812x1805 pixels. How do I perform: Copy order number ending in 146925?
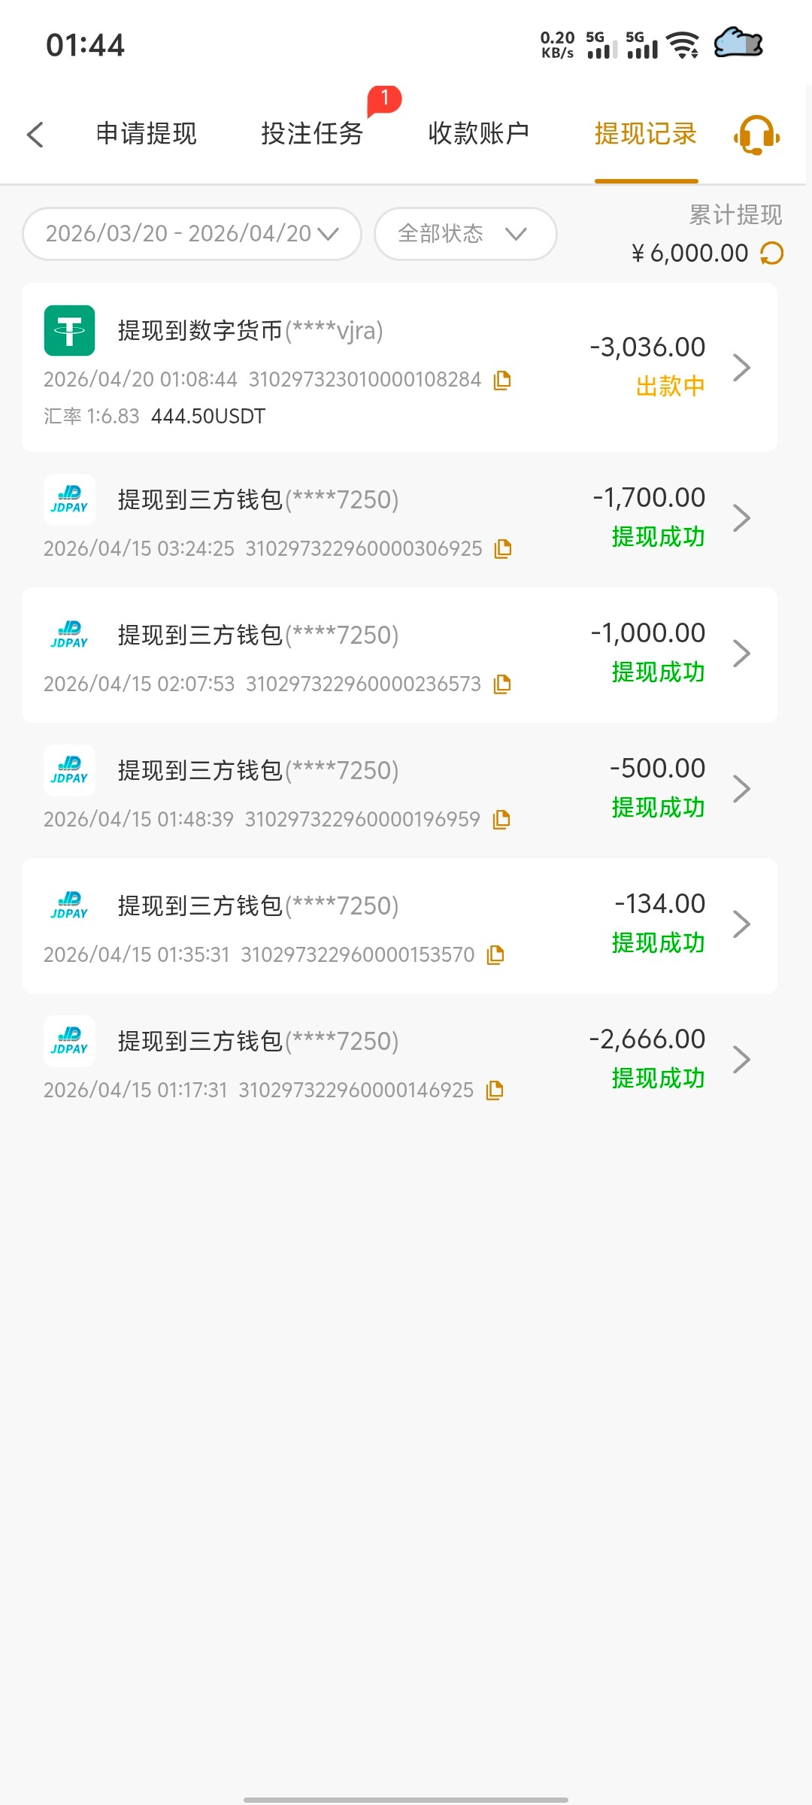495,1091
